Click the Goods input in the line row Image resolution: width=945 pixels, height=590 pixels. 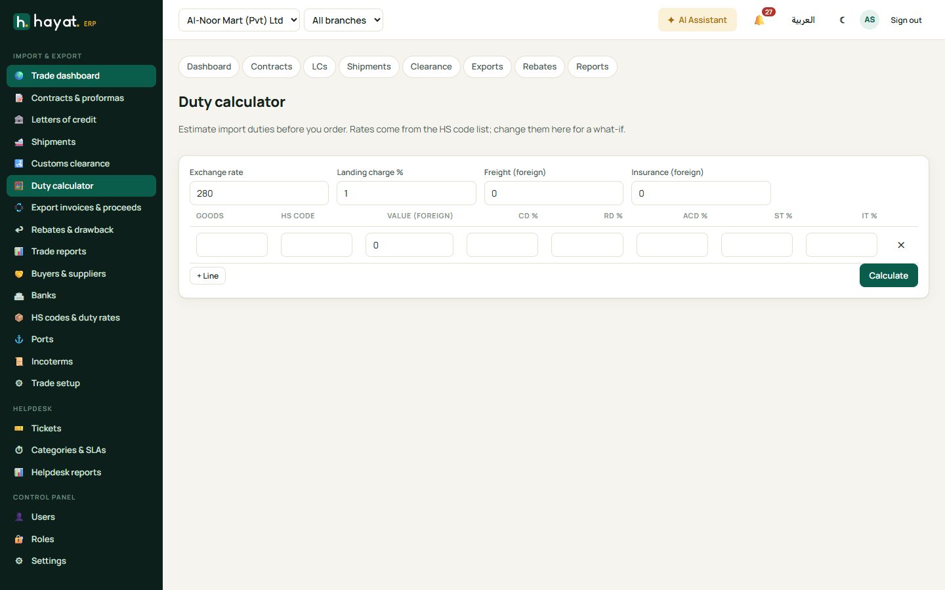[x=232, y=245]
